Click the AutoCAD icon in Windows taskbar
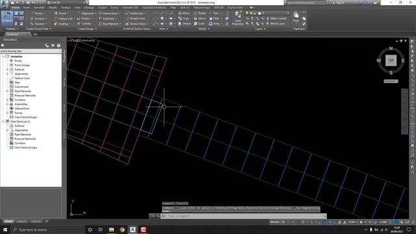The image size is (416, 234). tap(133, 229)
